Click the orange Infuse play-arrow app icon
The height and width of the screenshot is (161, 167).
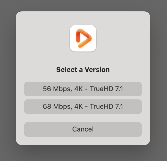click(83, 38)
